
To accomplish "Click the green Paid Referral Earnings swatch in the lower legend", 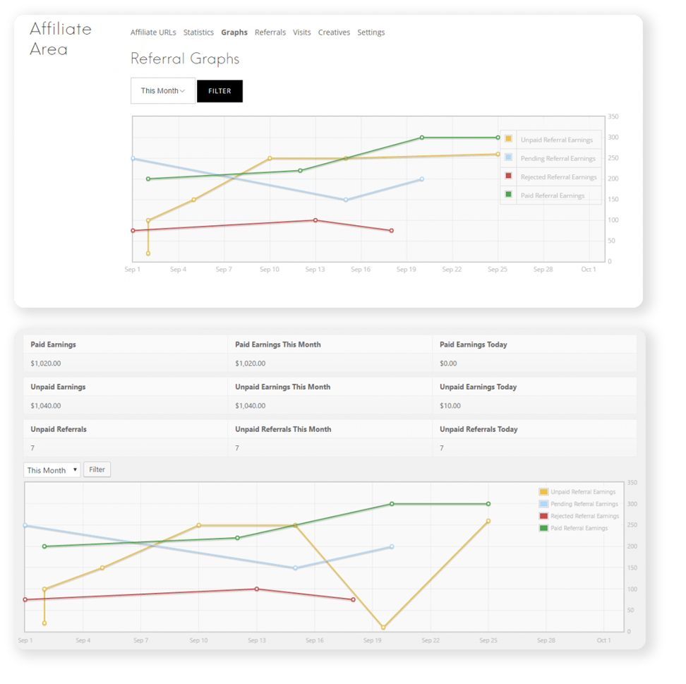I will click(x=543, y=528).
